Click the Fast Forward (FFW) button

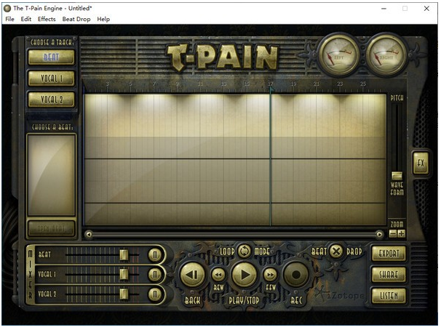pos(270,274)
